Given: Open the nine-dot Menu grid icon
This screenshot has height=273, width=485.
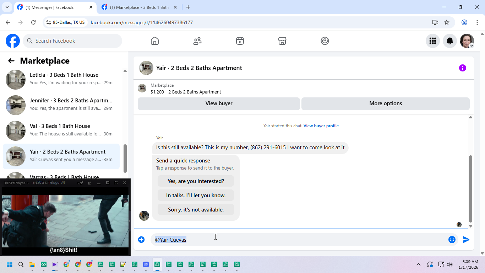Looking at the screenshot, I should pyautogui.click(x=433, y=41).
